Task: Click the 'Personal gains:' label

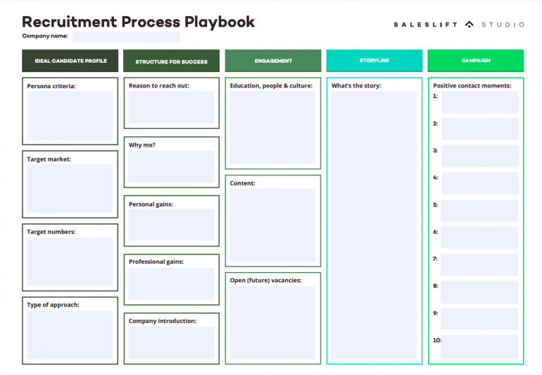Action: (151, 204)
